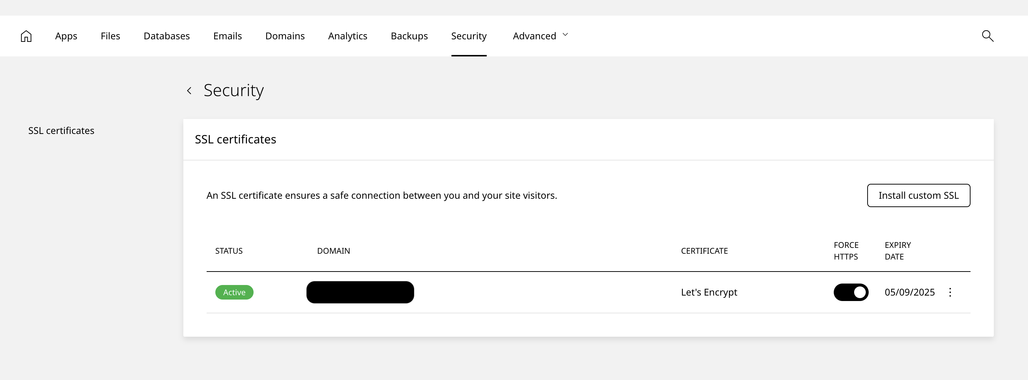Open the three-dot menu for the certificate row
The width and height of the screenshot is (1028, 380).
950,292
